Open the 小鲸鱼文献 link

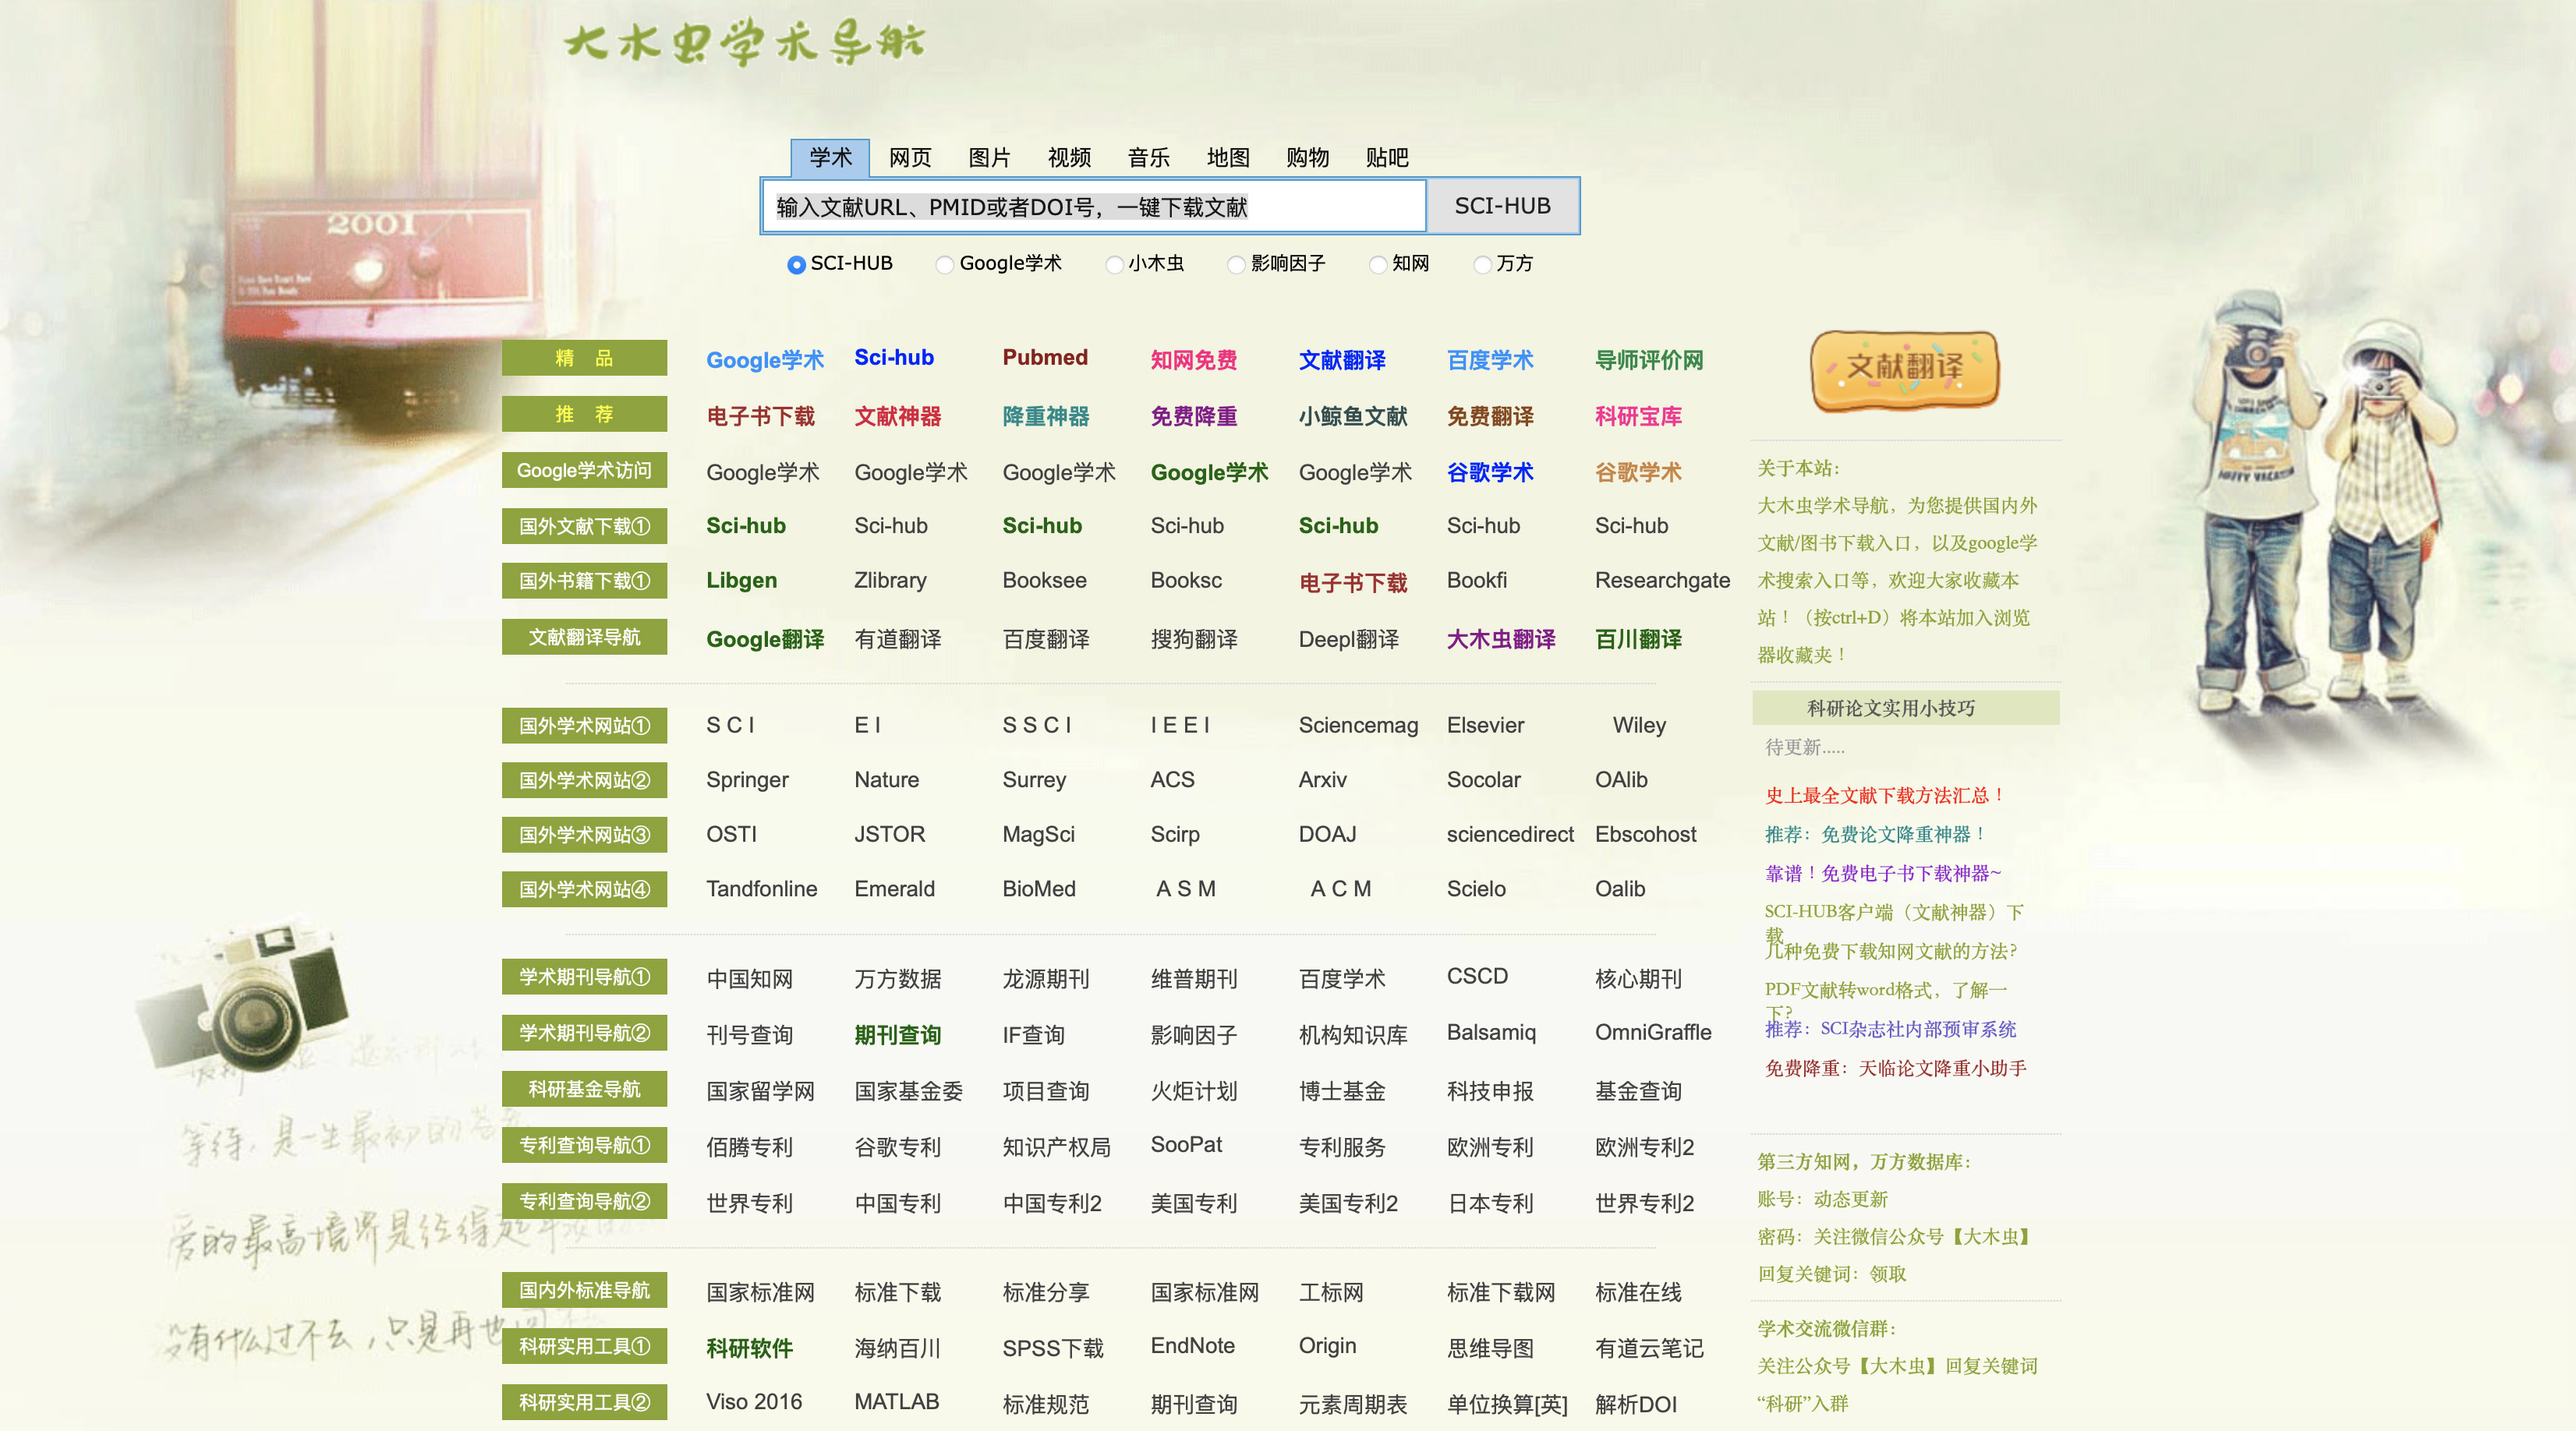click(1353, 416)
